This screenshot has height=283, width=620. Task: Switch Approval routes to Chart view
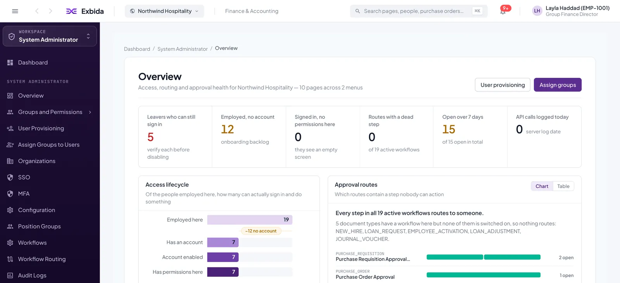pos(542,186)
